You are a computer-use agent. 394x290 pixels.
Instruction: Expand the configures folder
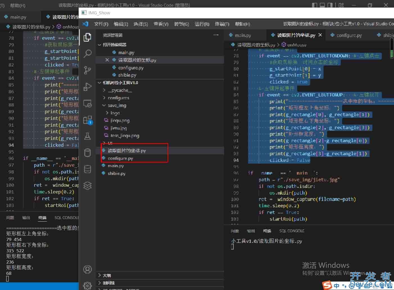104,98
